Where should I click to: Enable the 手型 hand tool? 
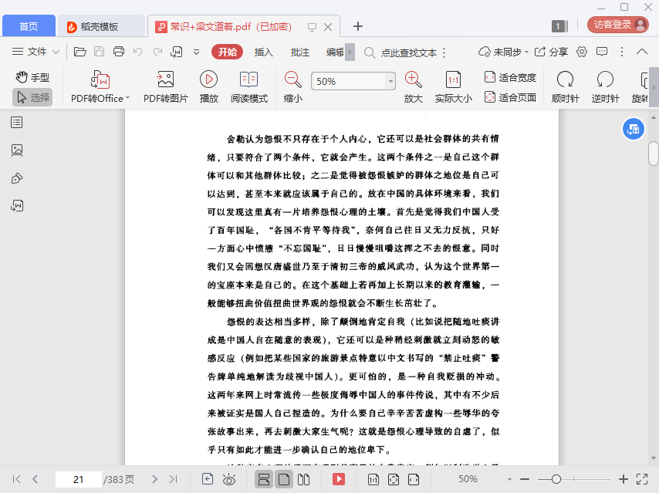[32, 77]
